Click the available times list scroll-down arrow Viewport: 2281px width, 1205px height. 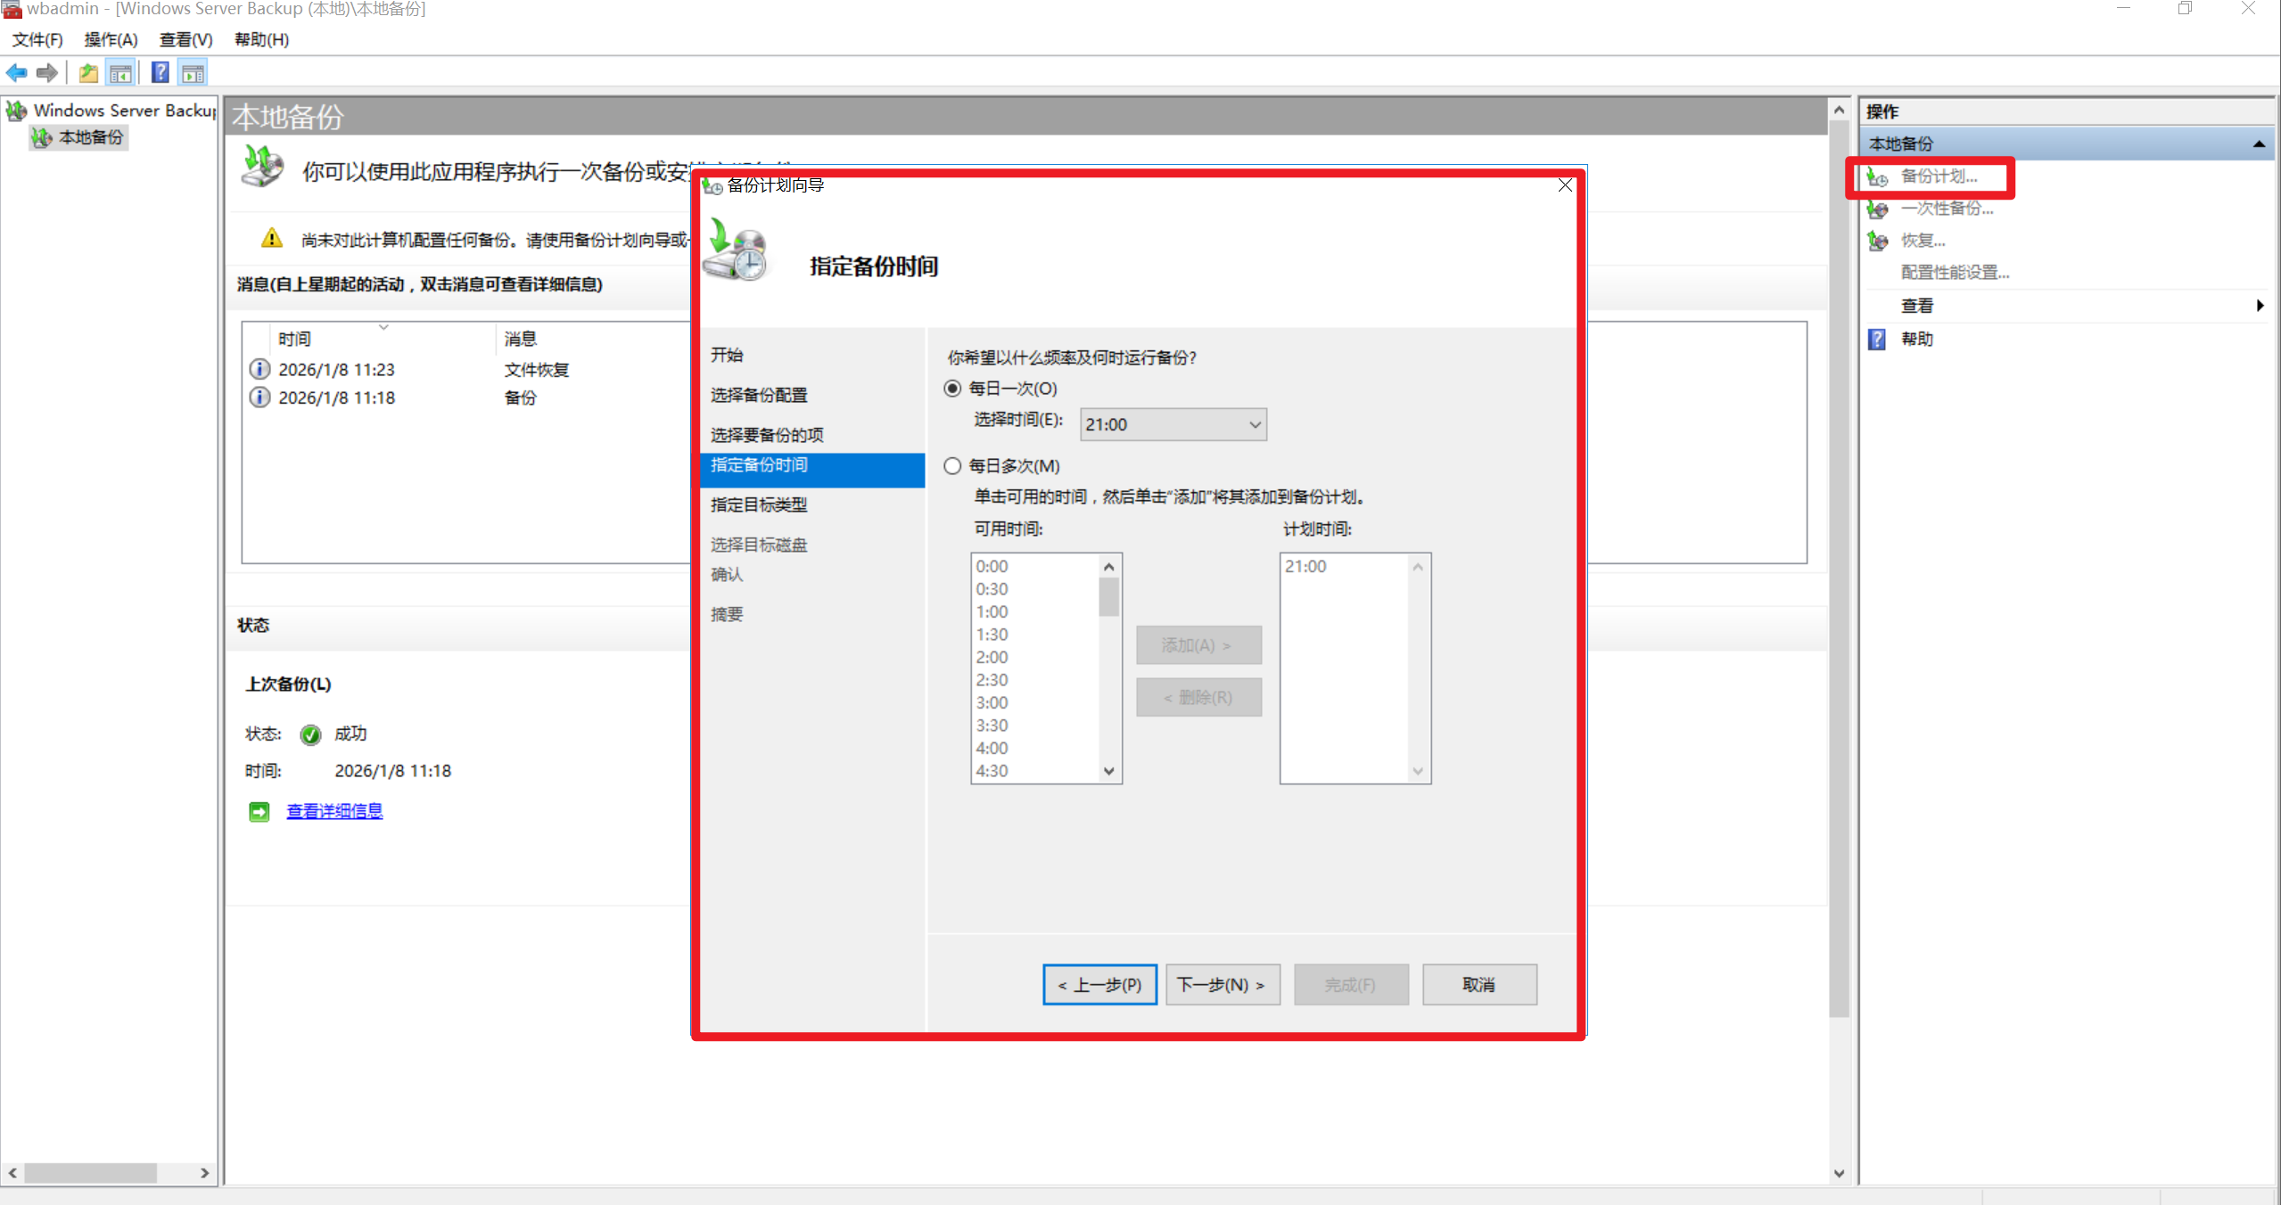tap(1108, 771)
